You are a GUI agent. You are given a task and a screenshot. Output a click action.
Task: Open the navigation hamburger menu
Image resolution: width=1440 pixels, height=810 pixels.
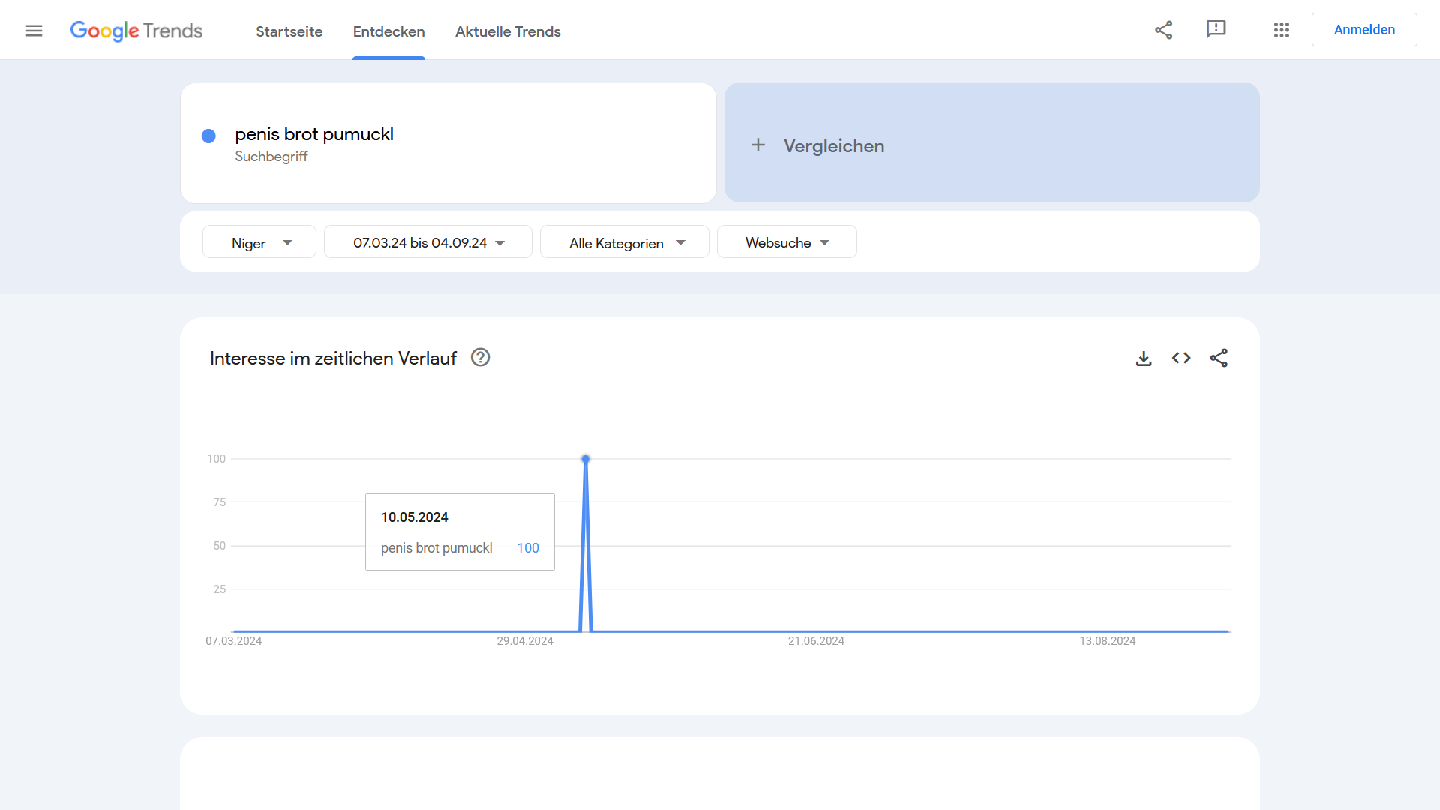pyautogui.click(x=34, y=31)
